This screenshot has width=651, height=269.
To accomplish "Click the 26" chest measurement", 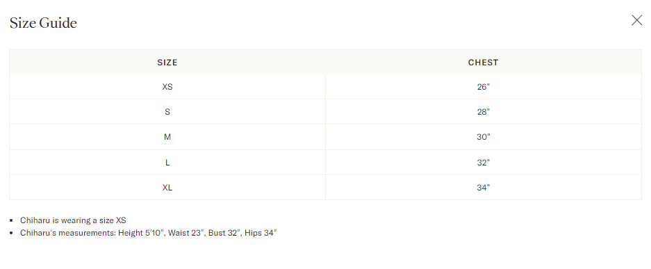I will coord(484,87).
